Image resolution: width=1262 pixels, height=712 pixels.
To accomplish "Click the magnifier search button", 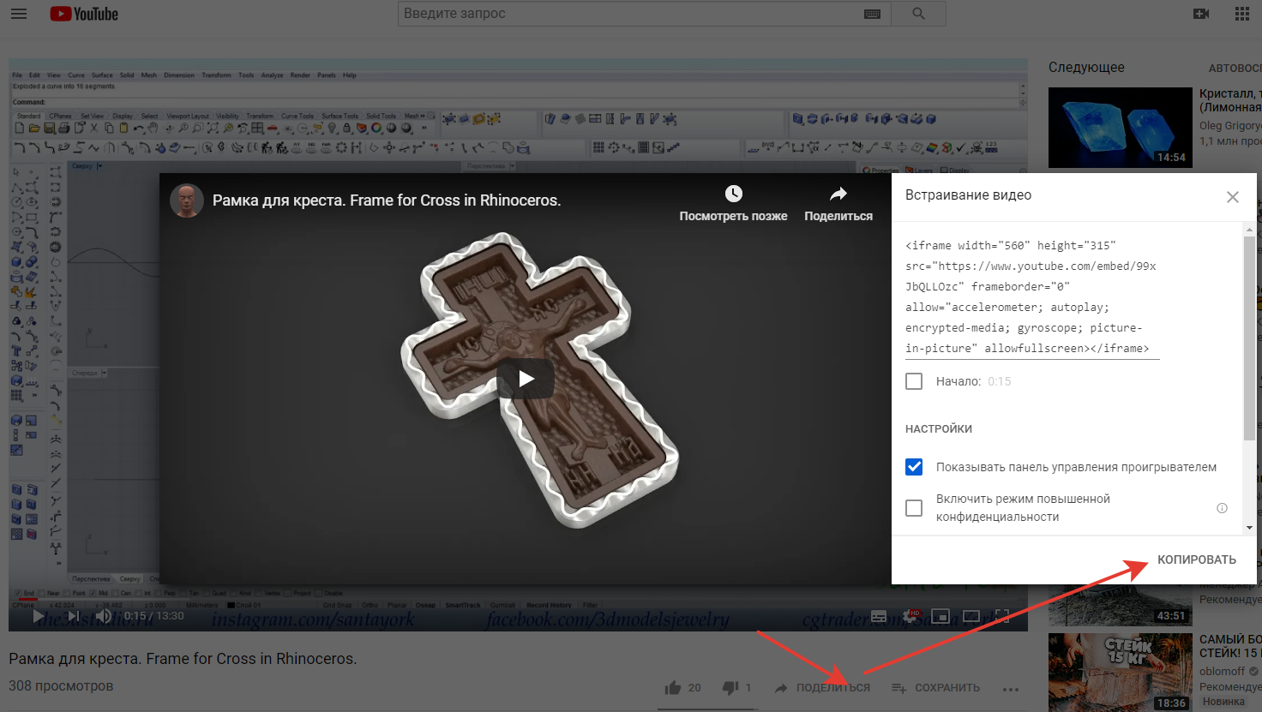I will tap(918, 14).
